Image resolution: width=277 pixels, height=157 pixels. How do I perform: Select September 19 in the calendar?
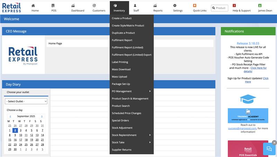point(32,140)
